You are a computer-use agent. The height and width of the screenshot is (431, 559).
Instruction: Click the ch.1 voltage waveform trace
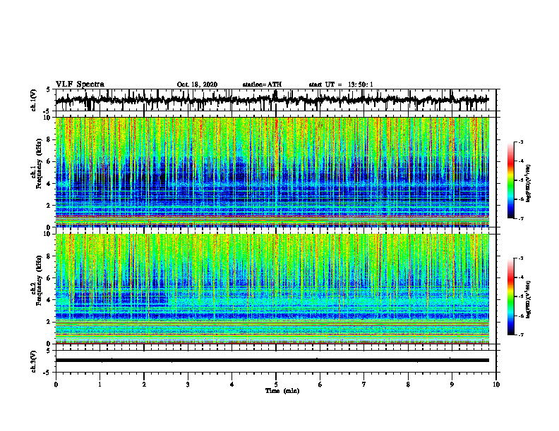272,100
